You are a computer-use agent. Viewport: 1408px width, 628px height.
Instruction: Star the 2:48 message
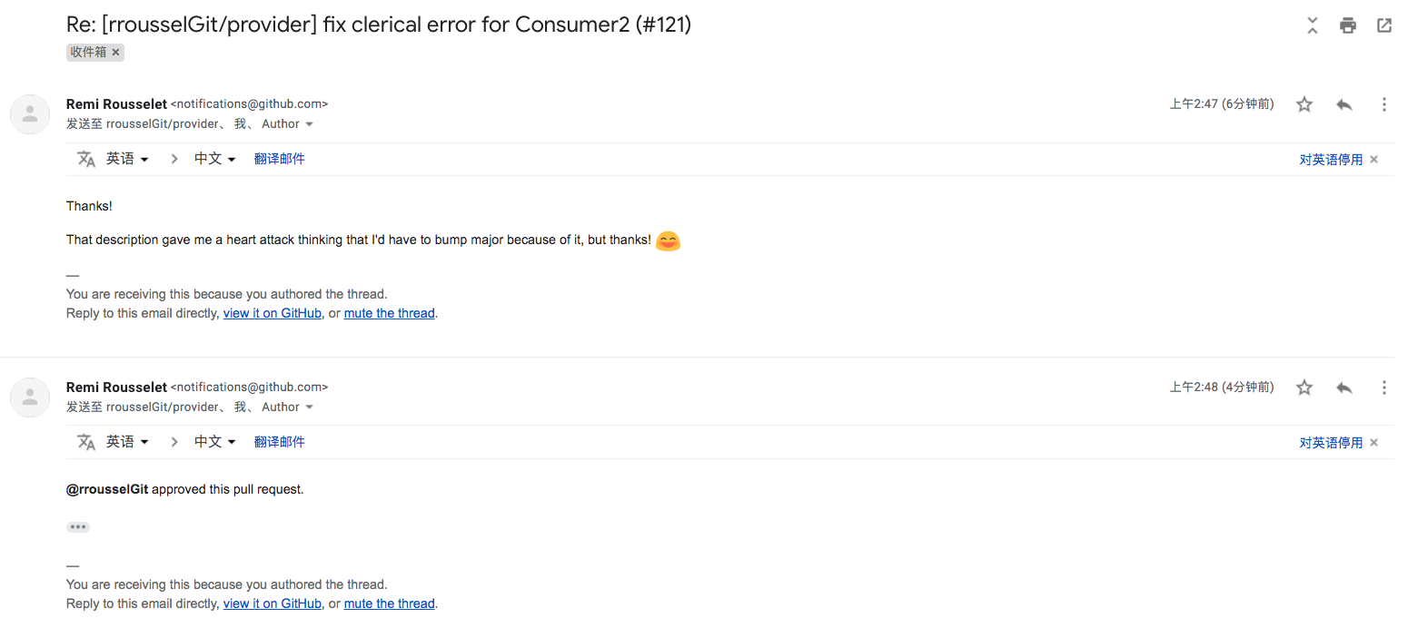coord(1304,388)
